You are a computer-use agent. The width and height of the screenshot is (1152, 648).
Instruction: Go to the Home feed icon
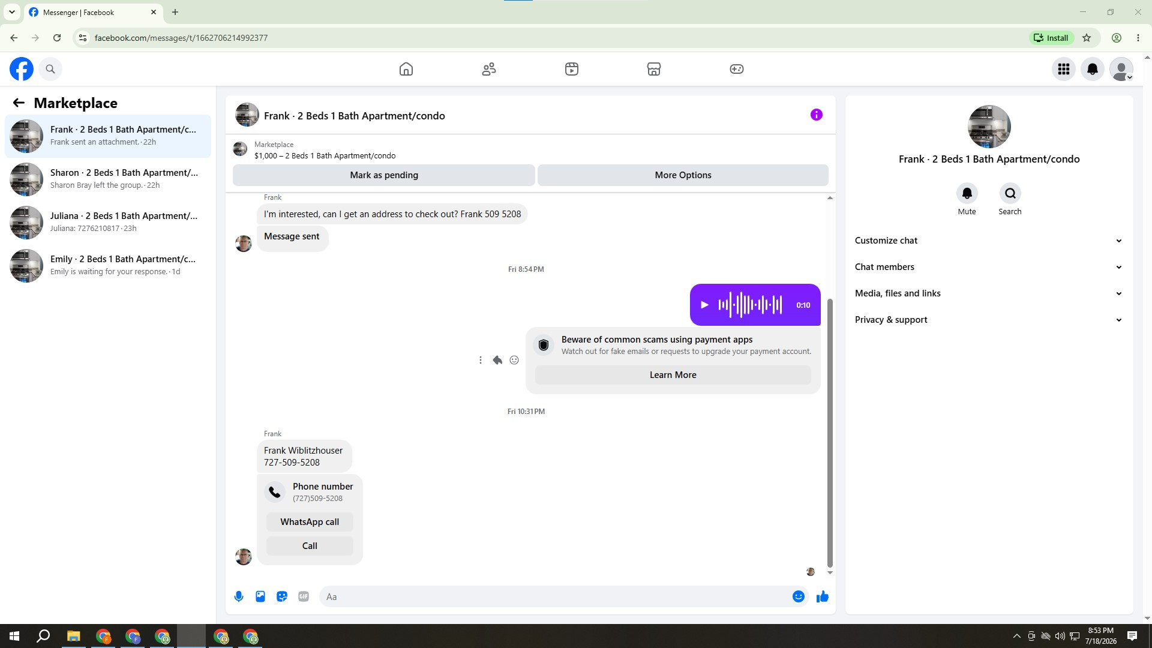click(x=406, y=69)
